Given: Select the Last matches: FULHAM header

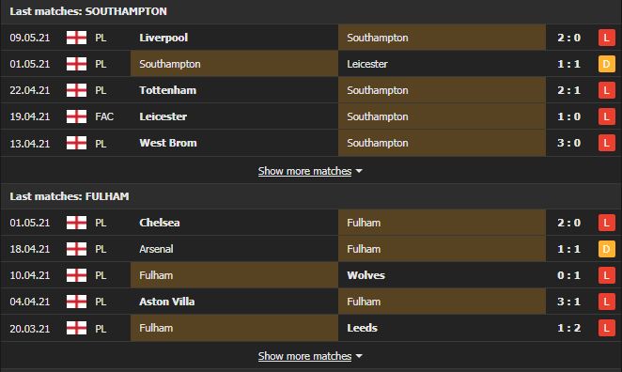Looking at the screenshot, I should 70,196.
